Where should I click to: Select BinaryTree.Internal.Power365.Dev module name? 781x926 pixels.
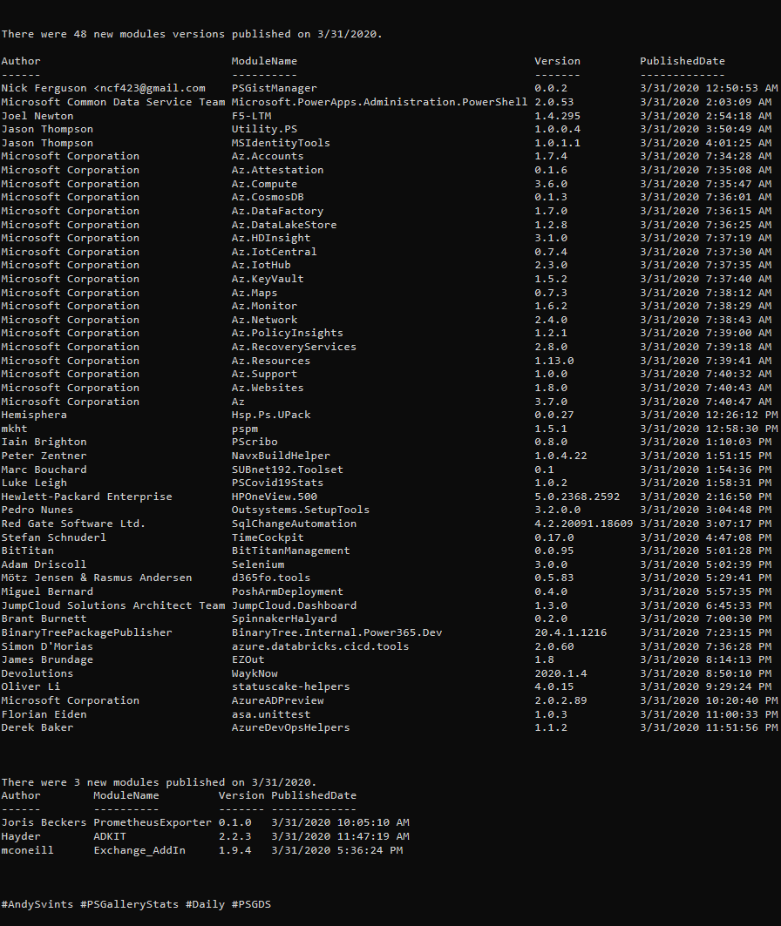pyautogui.click(x=336, y=632)
